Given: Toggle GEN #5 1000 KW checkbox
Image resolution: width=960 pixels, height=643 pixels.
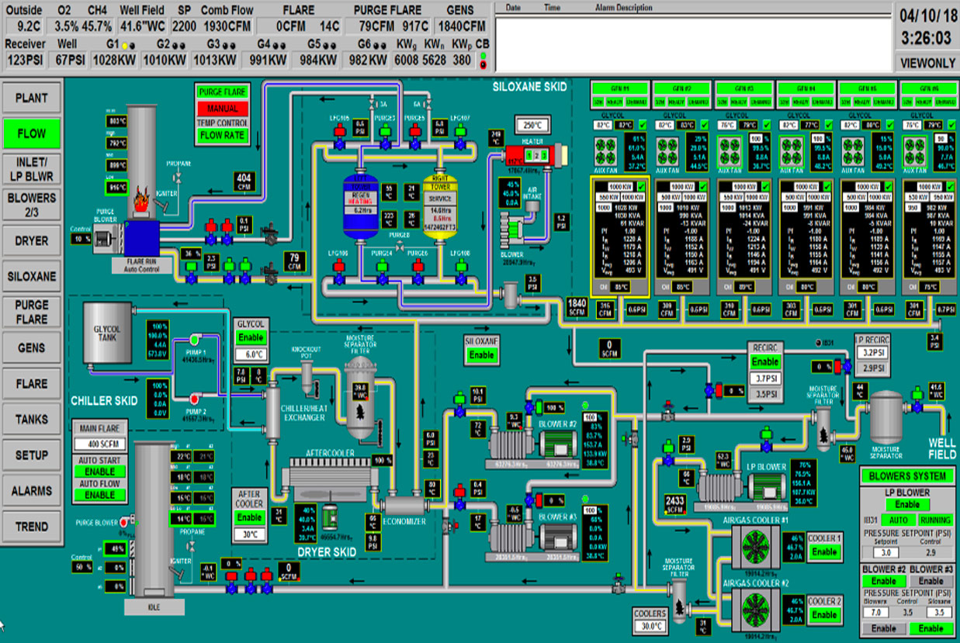Looking at the screenshot, I should [x=889, y=187].
